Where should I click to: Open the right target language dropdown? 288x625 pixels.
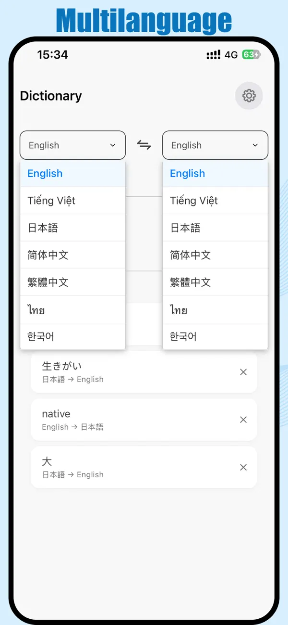pos(215,145)
